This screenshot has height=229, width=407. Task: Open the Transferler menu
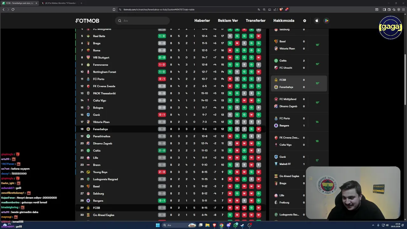click(256, 21)
